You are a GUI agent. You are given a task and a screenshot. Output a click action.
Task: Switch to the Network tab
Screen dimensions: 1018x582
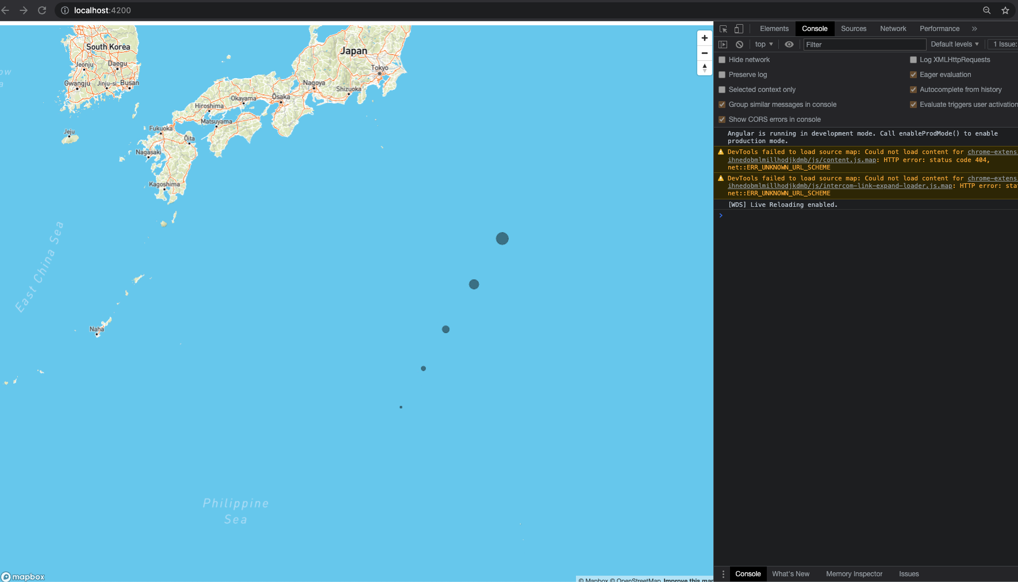click(x=892, y=29)
